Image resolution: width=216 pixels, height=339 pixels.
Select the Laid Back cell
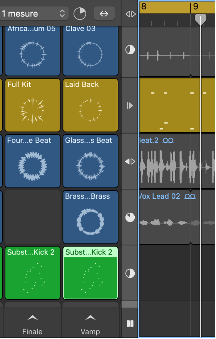pyautogui.click(x=90, y=105)
